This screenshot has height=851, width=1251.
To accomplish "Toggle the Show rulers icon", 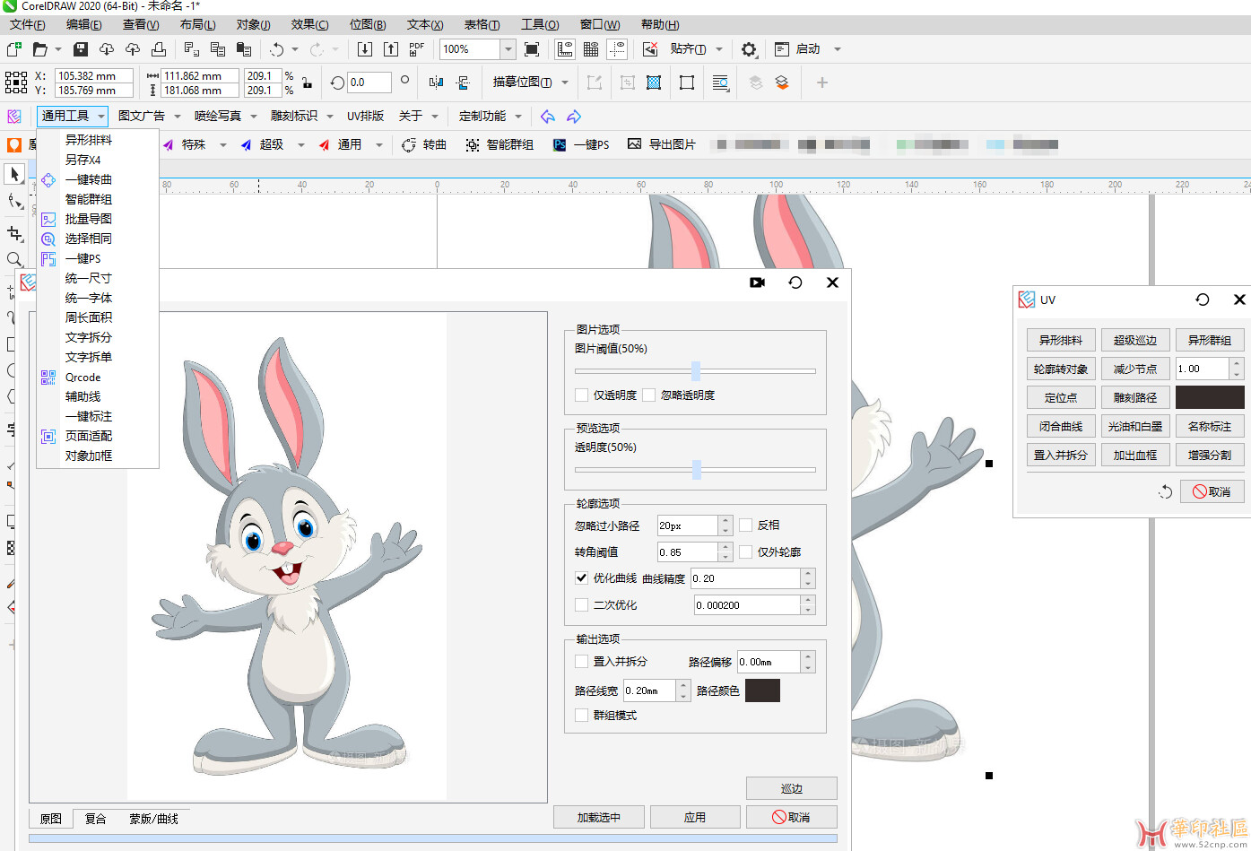I will [565, 49].
